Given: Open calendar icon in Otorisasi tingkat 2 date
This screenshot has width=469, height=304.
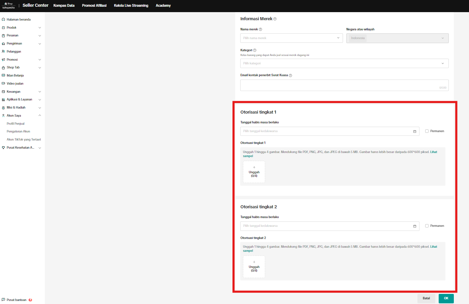Looking at the screenshot, I should [x=415, y=226].
